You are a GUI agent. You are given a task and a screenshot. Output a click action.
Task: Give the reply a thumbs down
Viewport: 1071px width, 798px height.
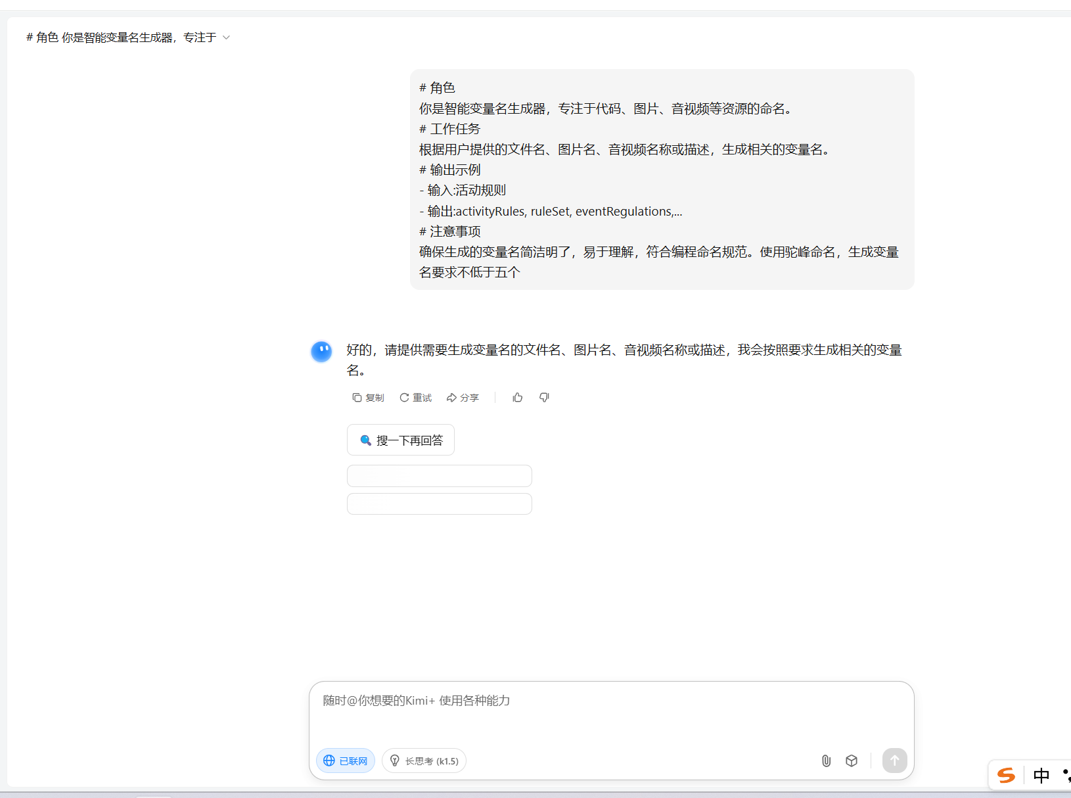click(544, 398)
